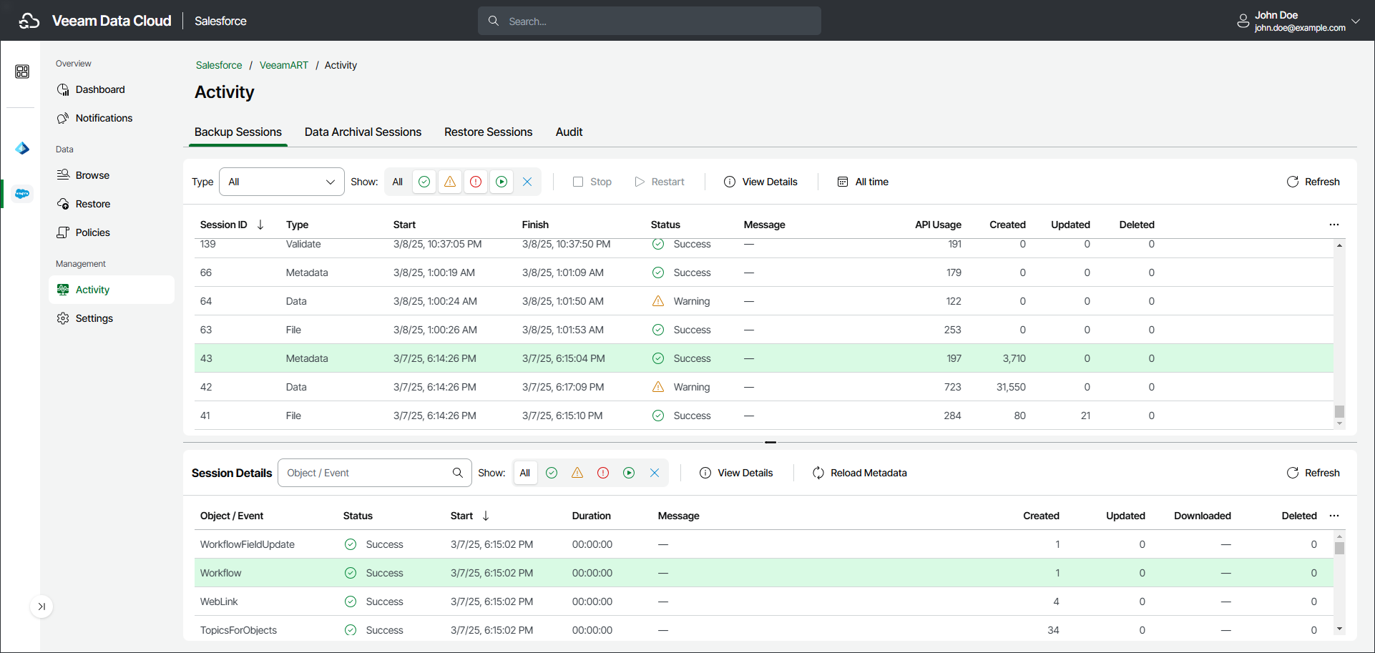Click Refresh in the sessions toolbar
This screenshot has width=1375, height=653.
(x=1313, y=182)
